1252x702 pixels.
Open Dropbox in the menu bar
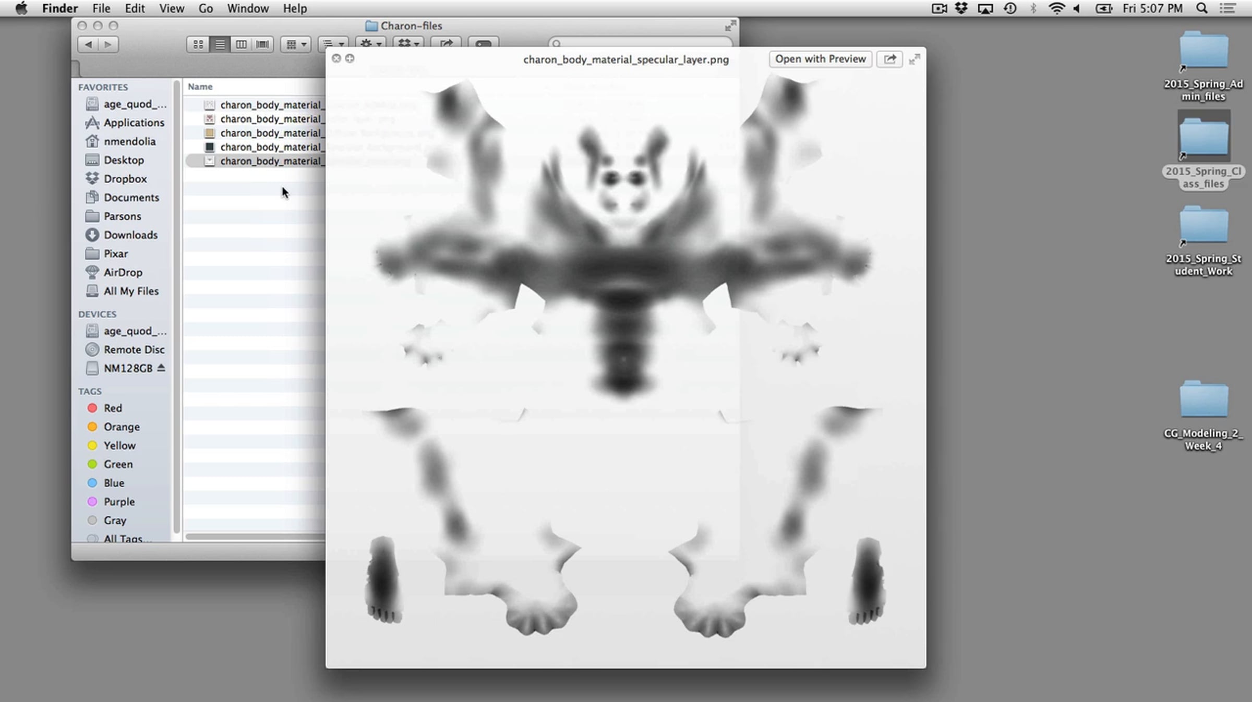pyautogui.click(x=961, y=8)
